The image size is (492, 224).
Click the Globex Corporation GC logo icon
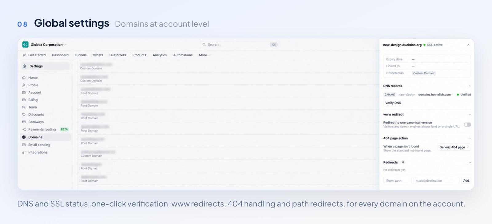(25, 45)
